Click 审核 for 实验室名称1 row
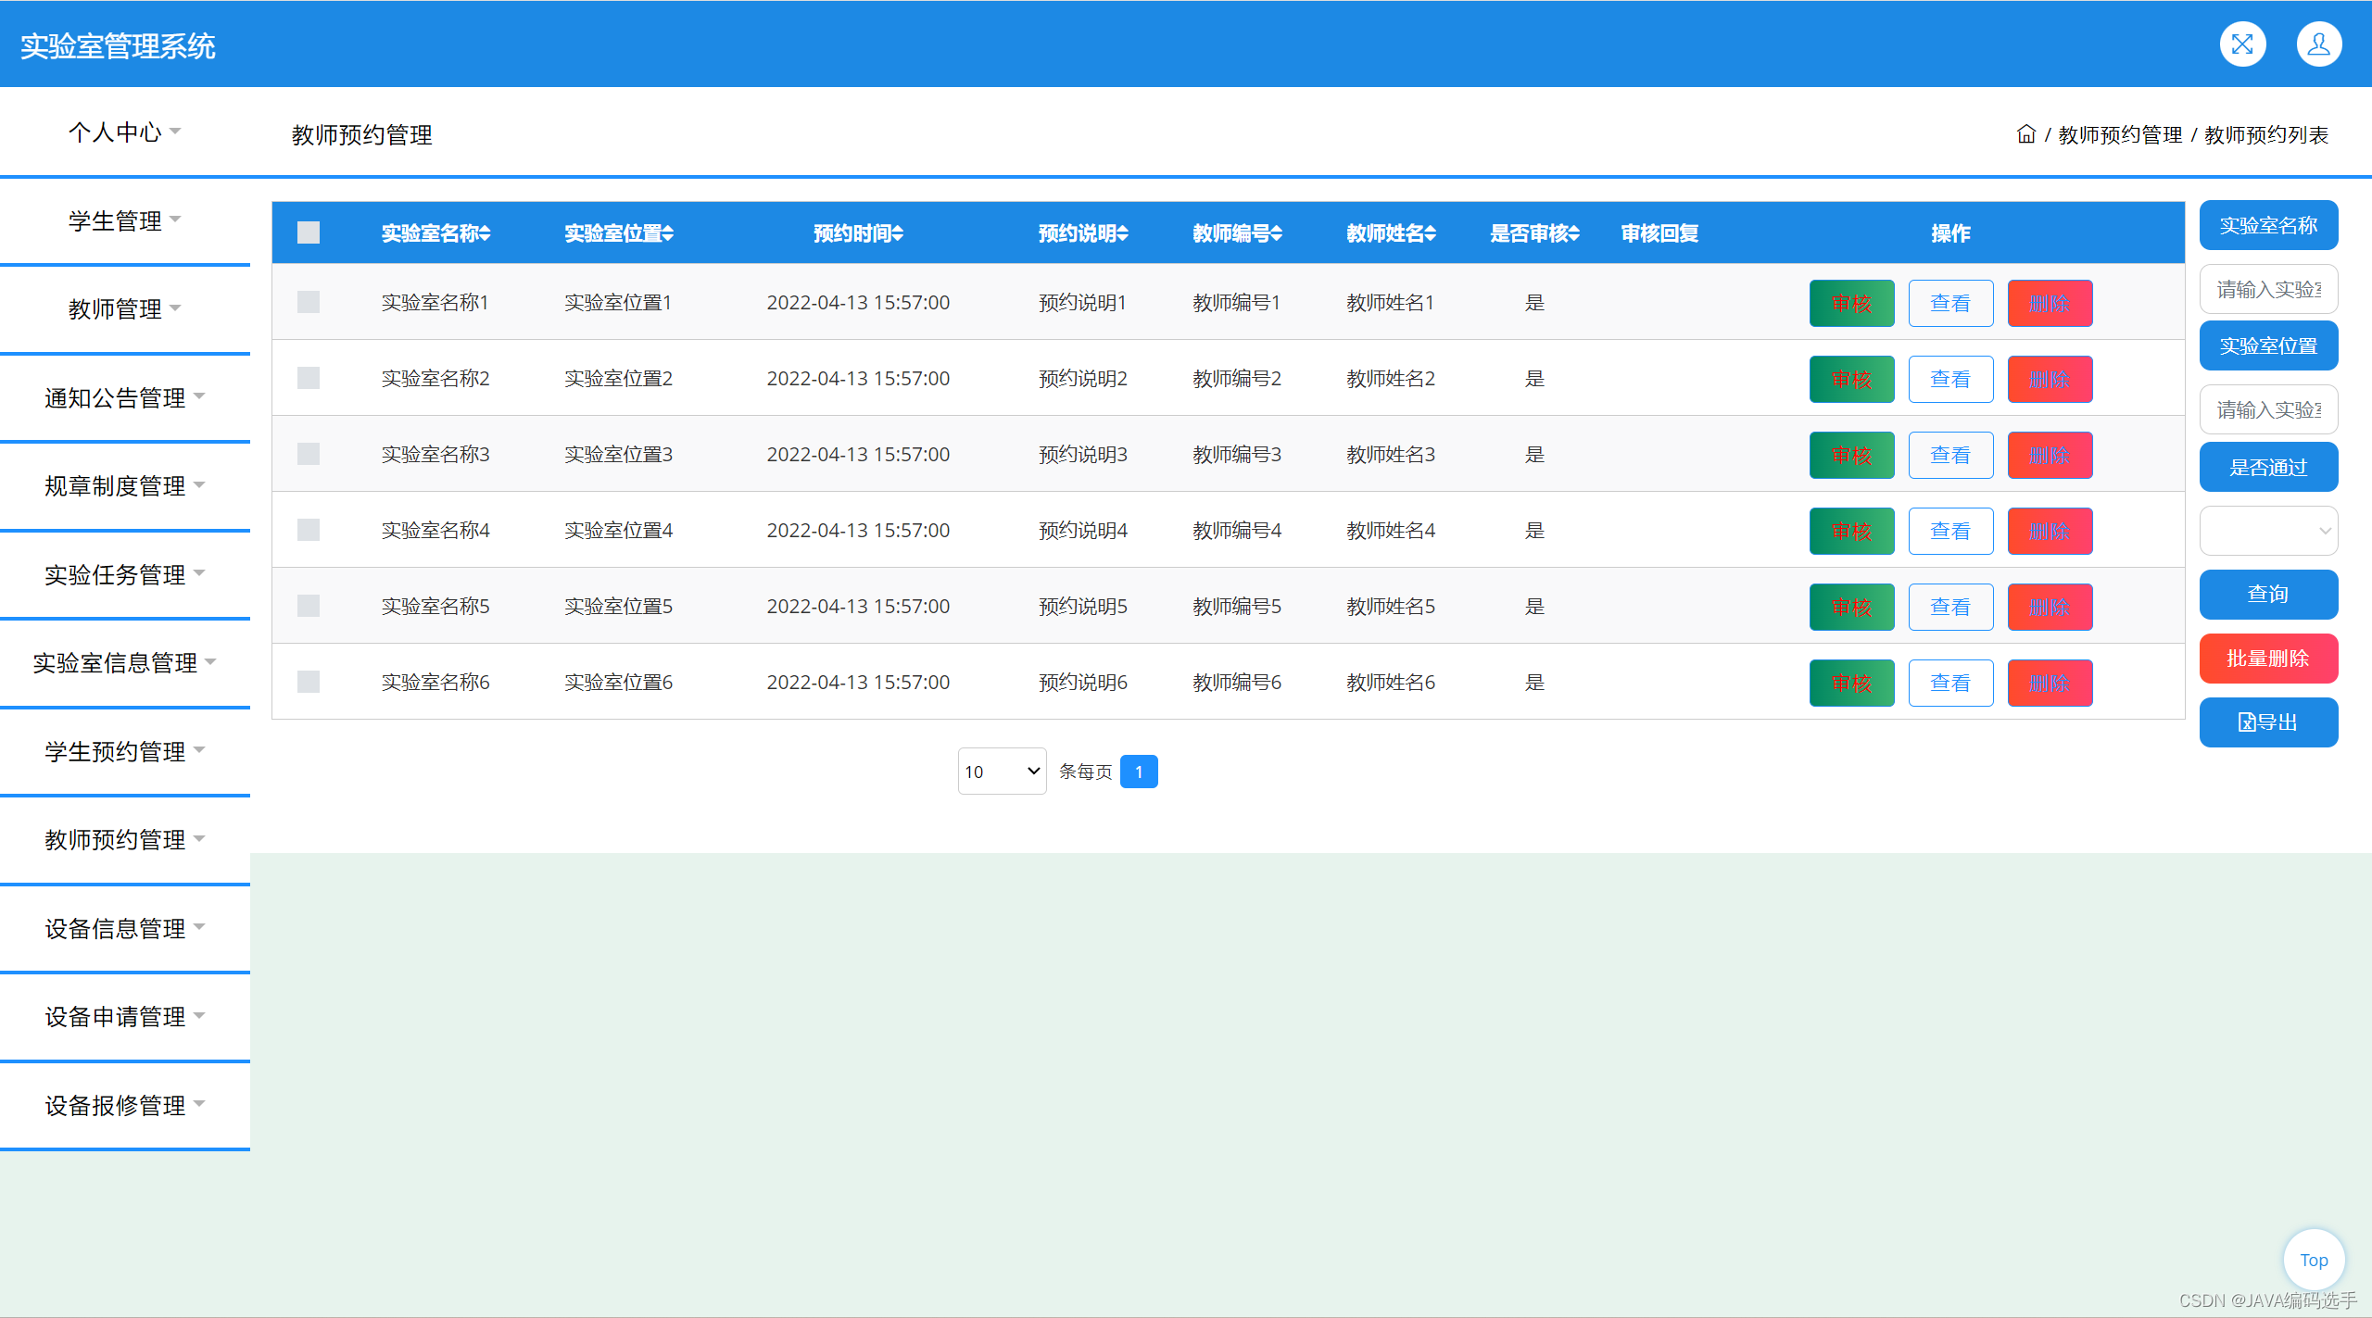Screen dimensions: 2372x1318 point(1851,303)
